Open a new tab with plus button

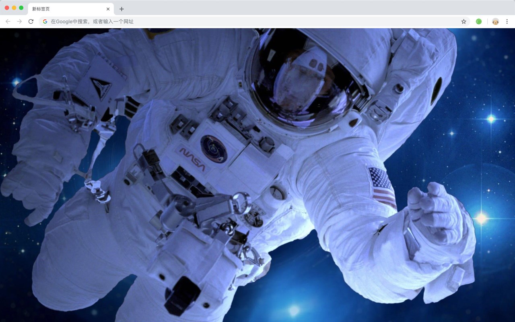click(122, 9)
